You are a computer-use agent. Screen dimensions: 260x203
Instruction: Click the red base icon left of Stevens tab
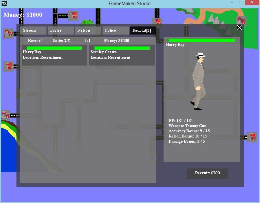click(x=8, y=33)
